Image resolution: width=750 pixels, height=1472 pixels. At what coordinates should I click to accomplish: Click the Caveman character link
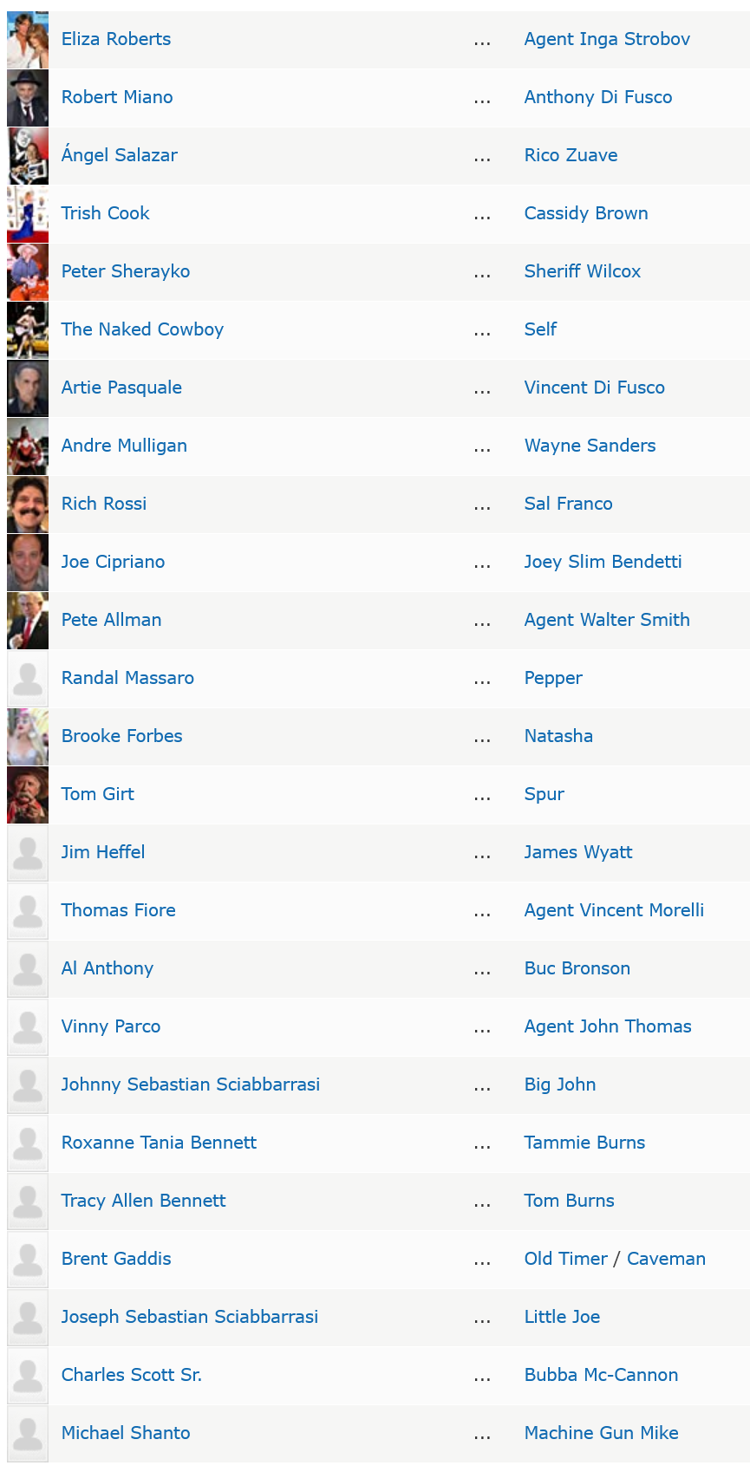[x=667, y=1259]
